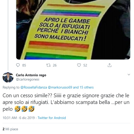Click the 26 retweets count
This screenshot has height=134, width=134.
(x=55, y=65)
